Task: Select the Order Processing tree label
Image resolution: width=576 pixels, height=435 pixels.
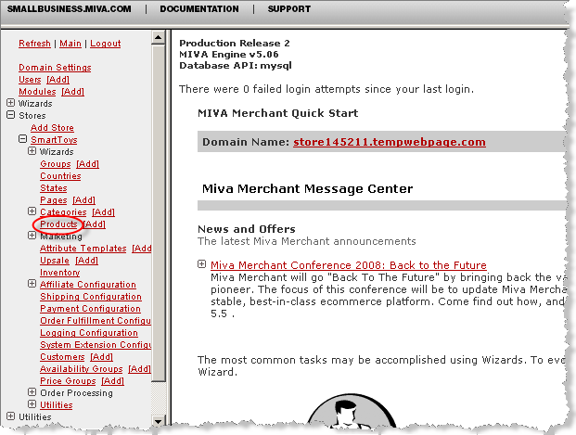Action: (x=76, y=393)
